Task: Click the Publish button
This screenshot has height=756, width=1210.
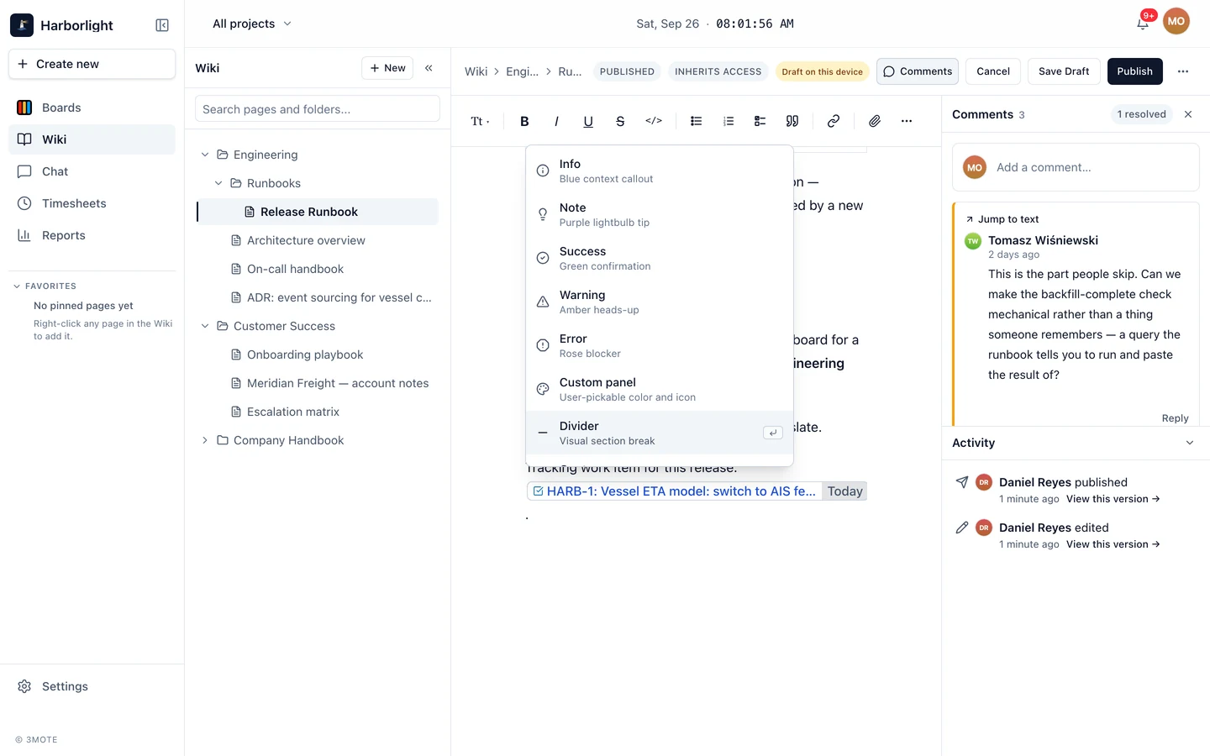Action: (x=1135, y=71)
